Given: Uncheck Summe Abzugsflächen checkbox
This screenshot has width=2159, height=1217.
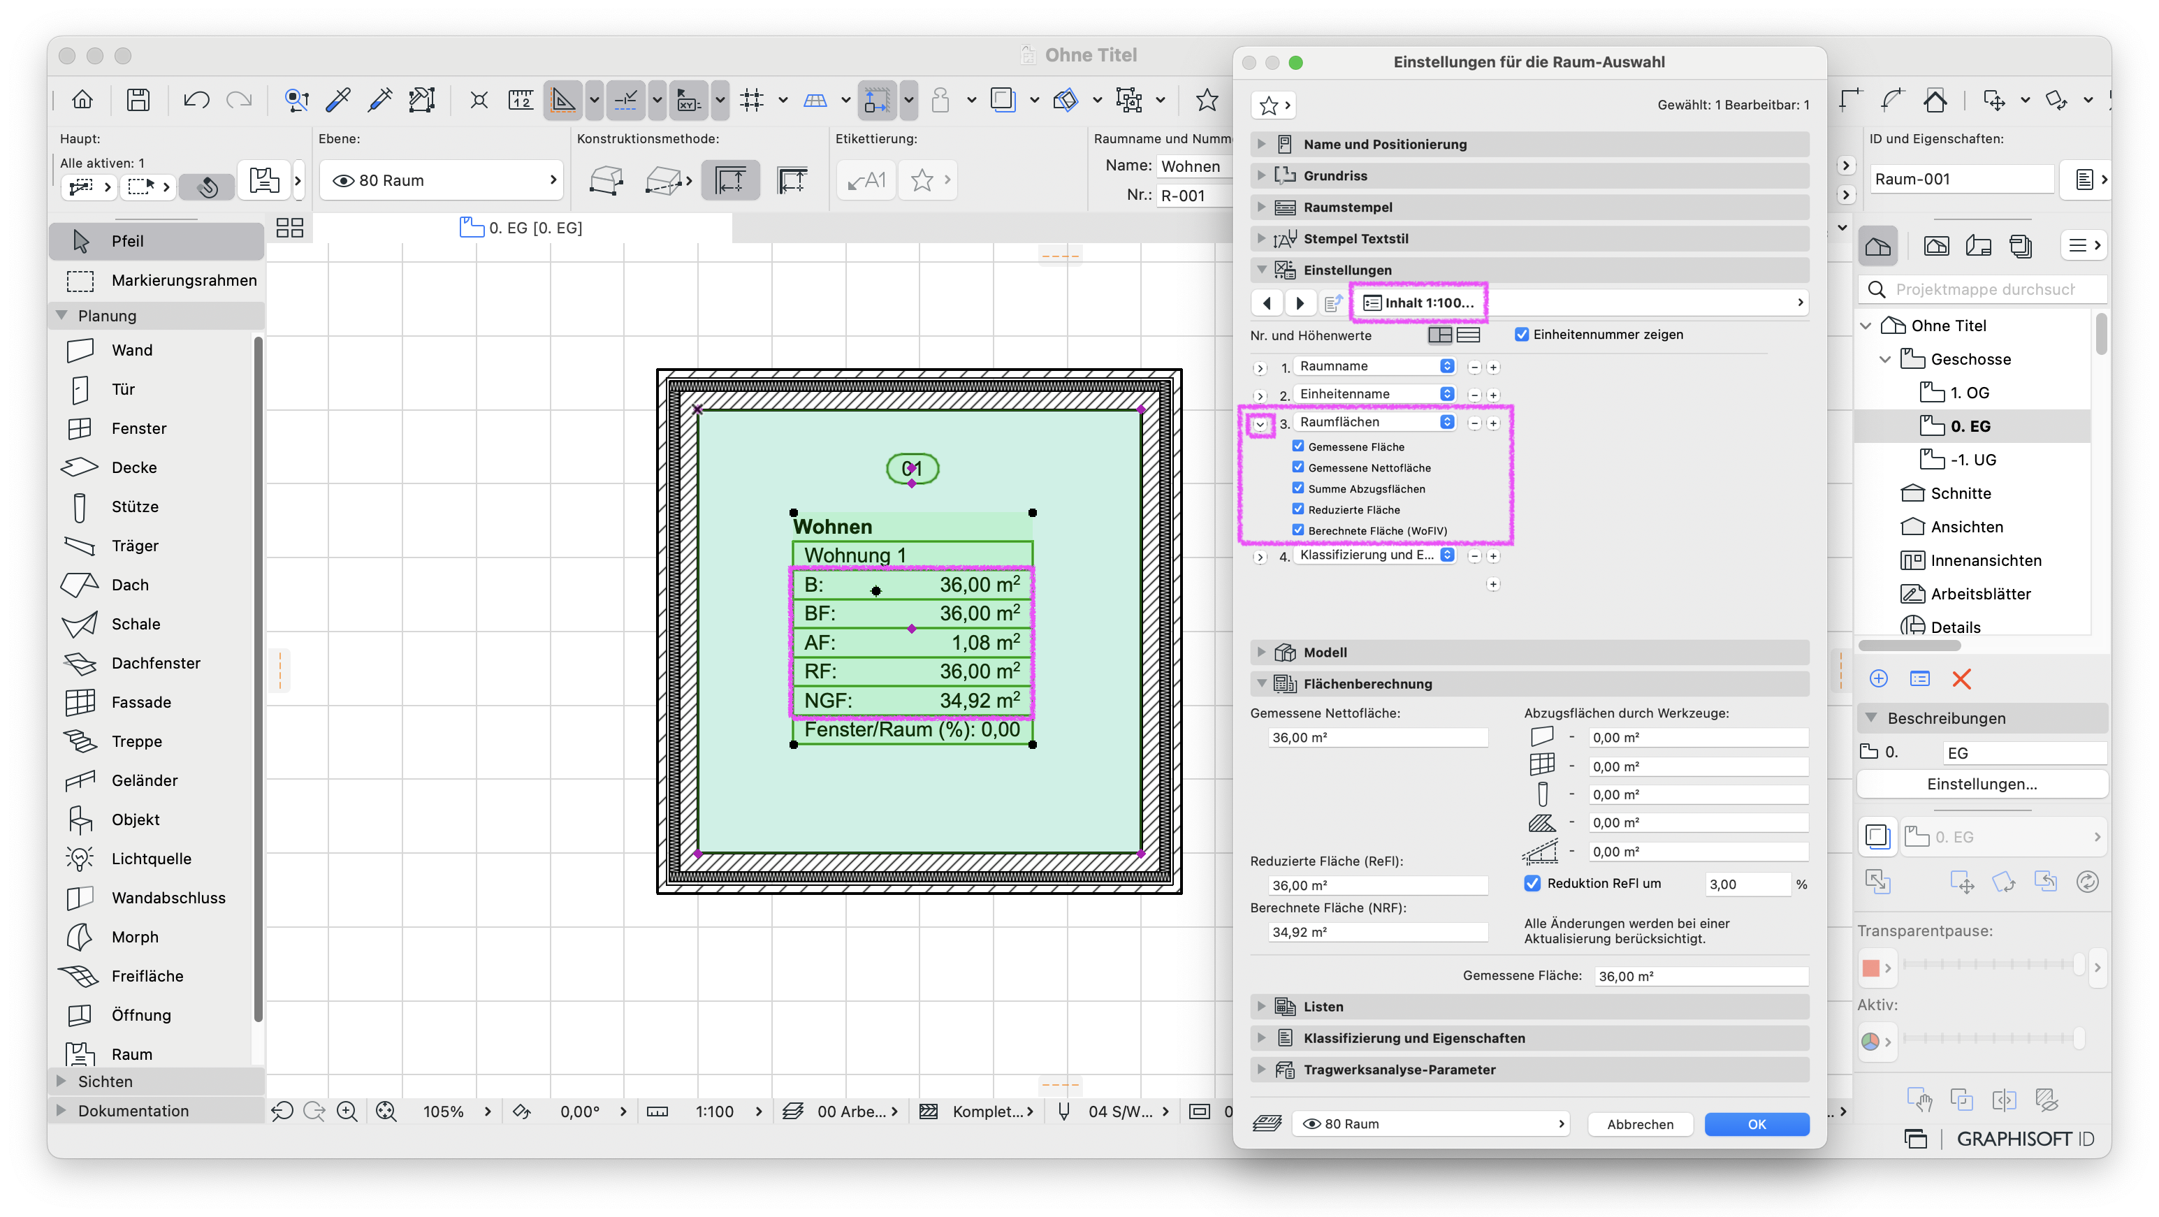Looking at the screenshot, I should click(x=1298, y=488).
